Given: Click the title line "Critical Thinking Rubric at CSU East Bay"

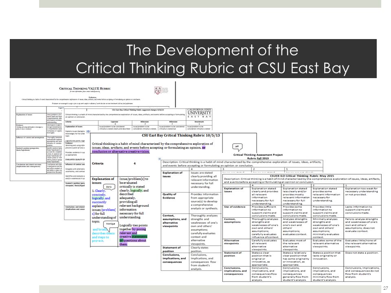Looking at the screenshot, I should point(213,68).
